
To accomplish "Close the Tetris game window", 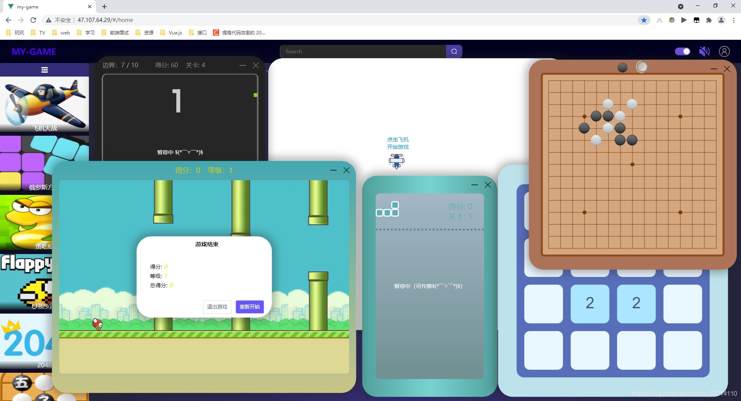I will pos(488,185).
